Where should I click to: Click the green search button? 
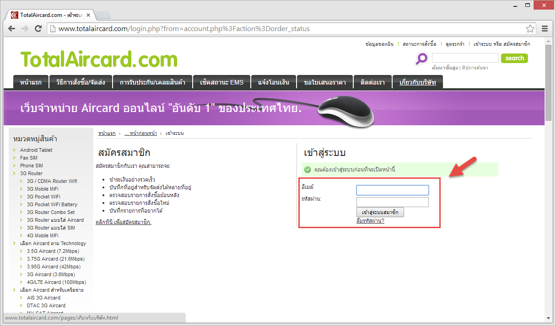(514, 58)
